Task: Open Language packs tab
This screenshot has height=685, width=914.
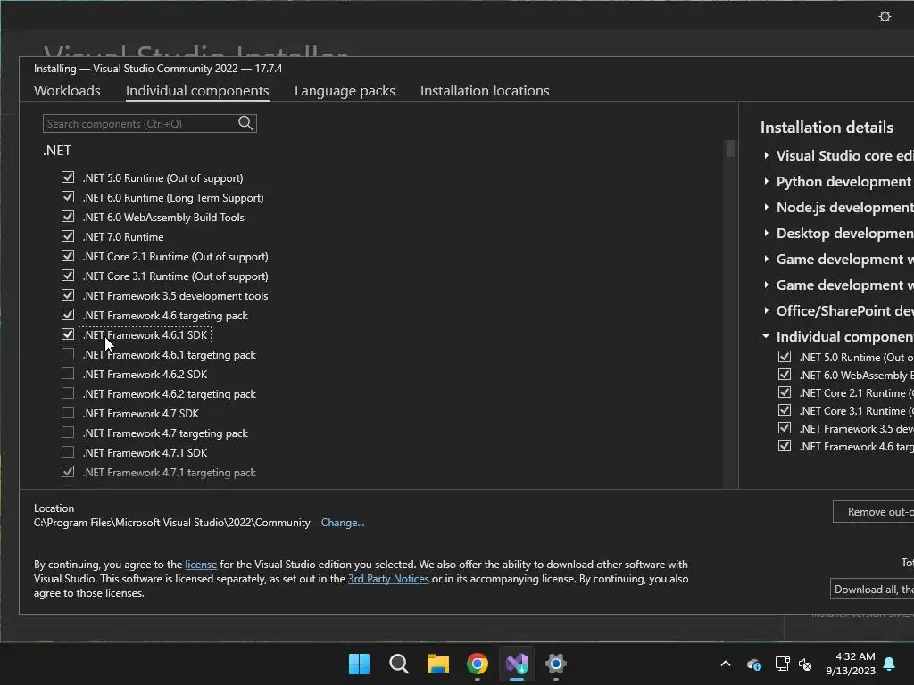Action: (x=345, y=91)
